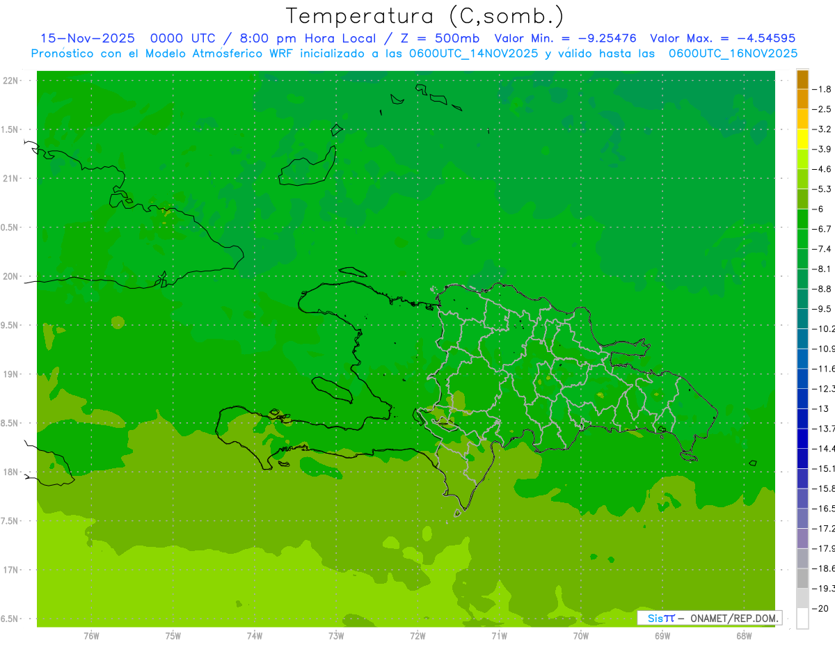Click the "22N" latitude axis label
835x645 pixels.
pos(10,81)
